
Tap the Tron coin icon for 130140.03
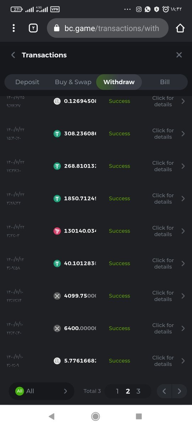click(x=57, y=231)
